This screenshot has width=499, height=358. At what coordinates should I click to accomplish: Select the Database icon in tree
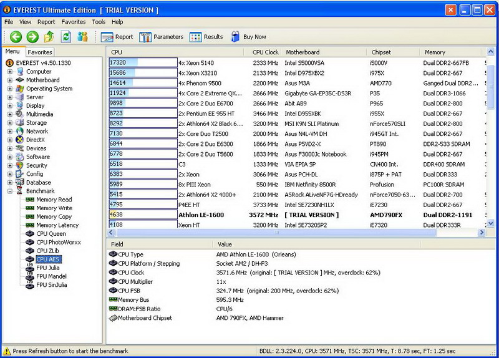20,182
